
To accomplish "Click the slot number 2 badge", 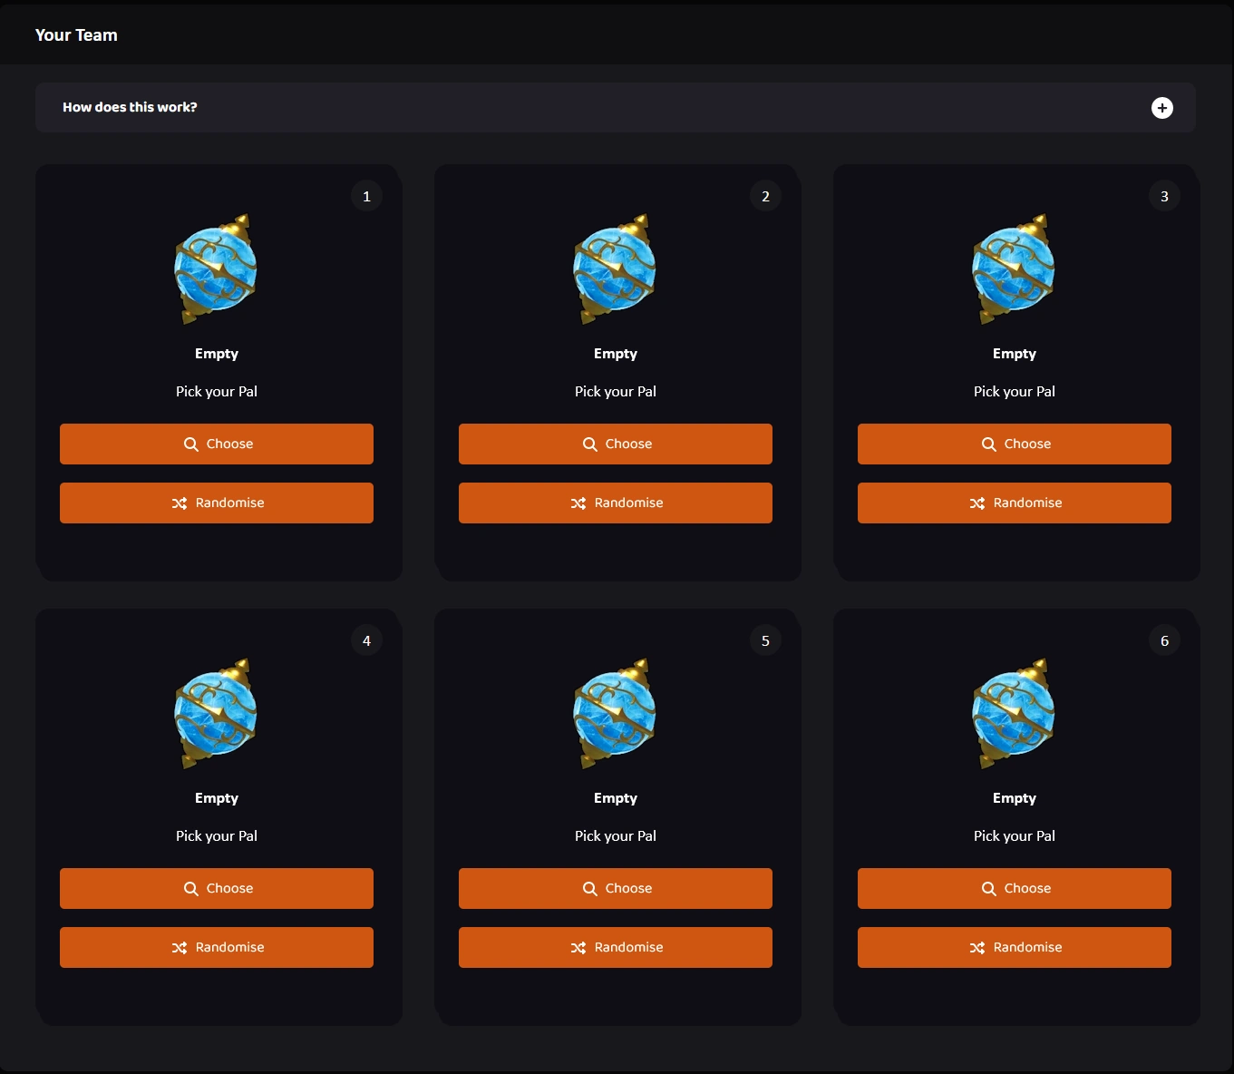I will (765, 196).
